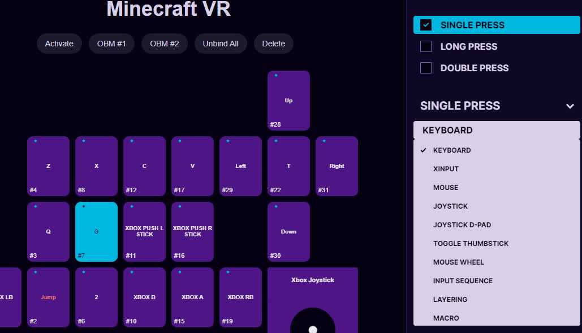The image size is (582, 333).
Task: Enable the Double Press checkbox
Action: click(x=426, y=68)
